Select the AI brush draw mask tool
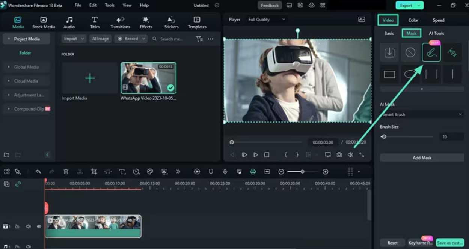Image resolution: width=469 pixels, height=249 pixels. coord(431,52)
